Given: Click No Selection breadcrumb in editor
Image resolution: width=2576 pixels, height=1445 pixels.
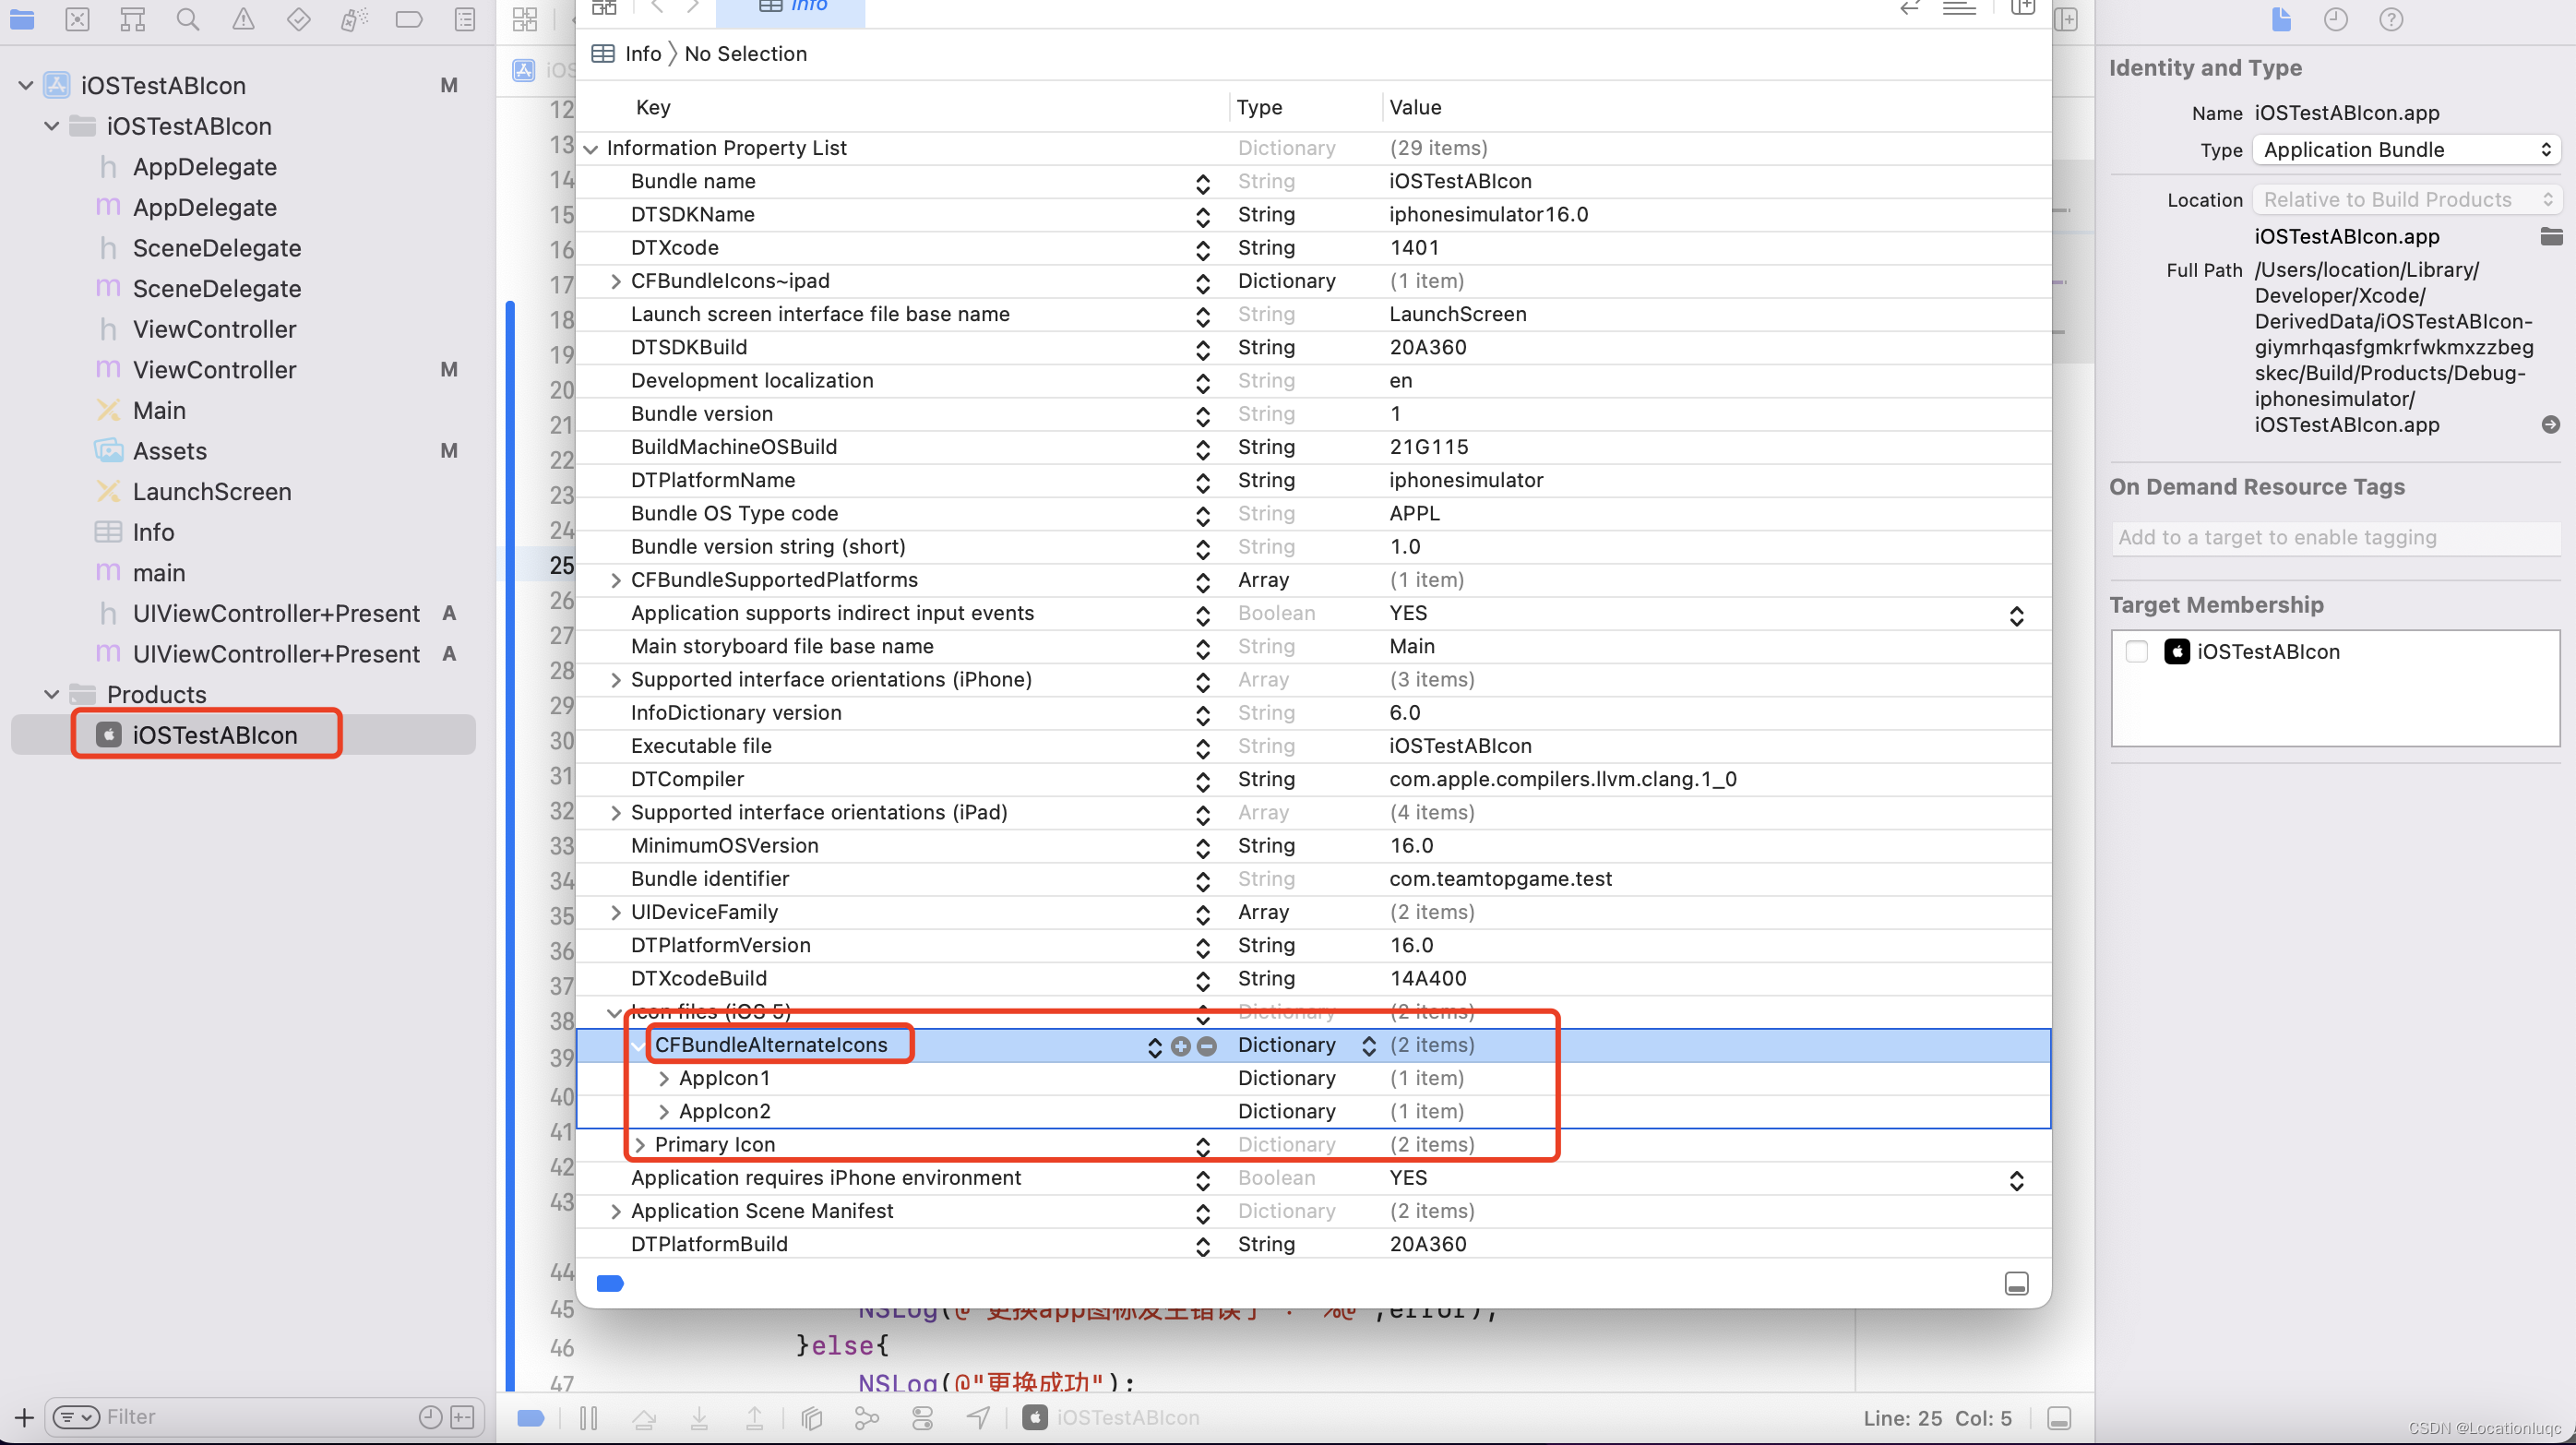Looking at the screenshot, I should [746, 54].
